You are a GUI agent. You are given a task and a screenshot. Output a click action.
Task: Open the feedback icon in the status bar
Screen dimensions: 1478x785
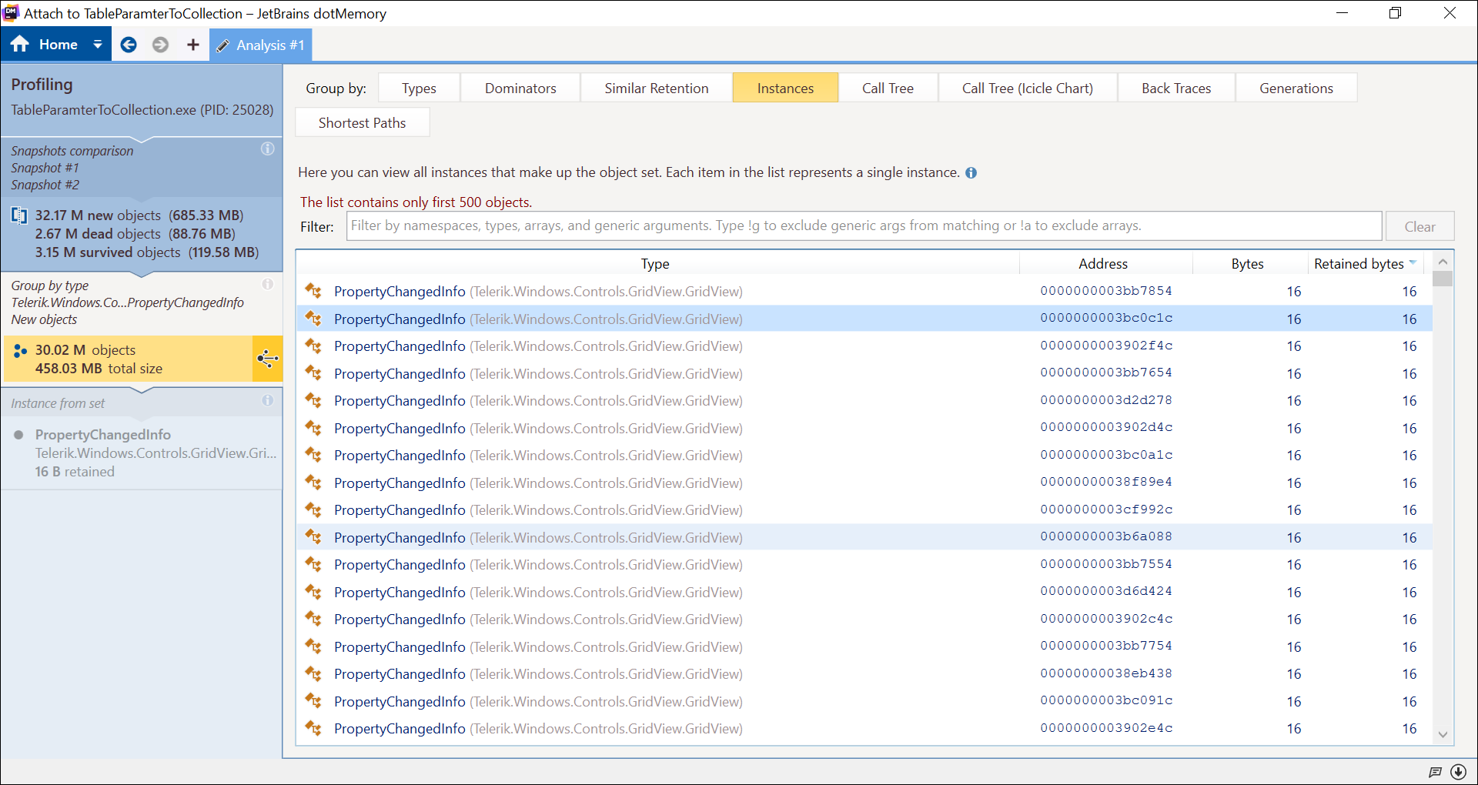pos(1435,772)
